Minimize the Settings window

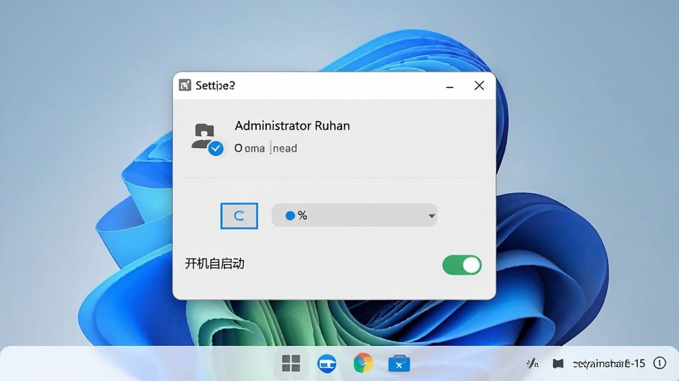pyautogui.click(x=450, y=86)
